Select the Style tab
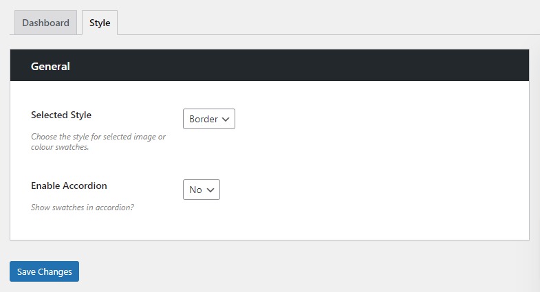 (100, 23)
